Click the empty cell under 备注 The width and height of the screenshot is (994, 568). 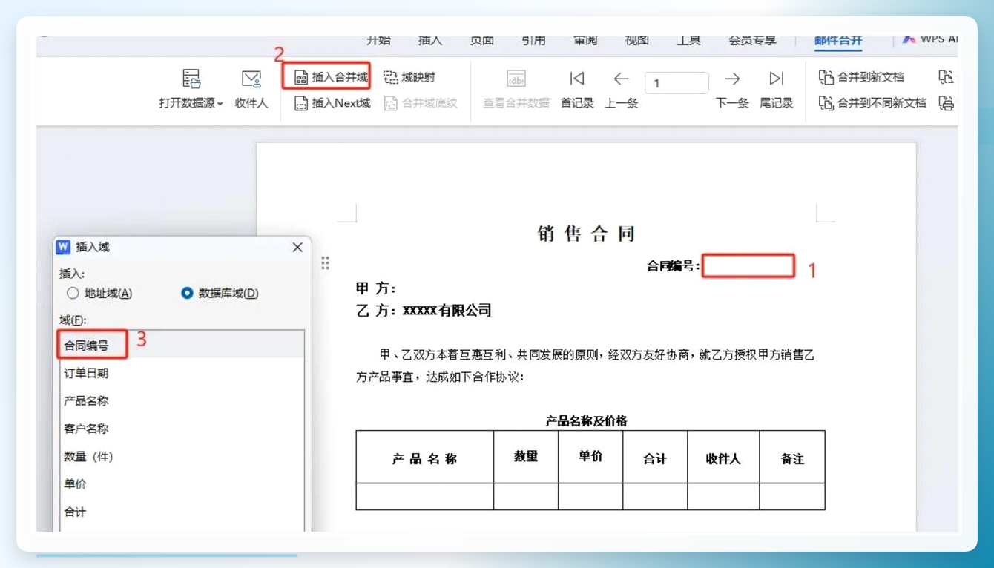pyautogui.click(x=792, y=496)
